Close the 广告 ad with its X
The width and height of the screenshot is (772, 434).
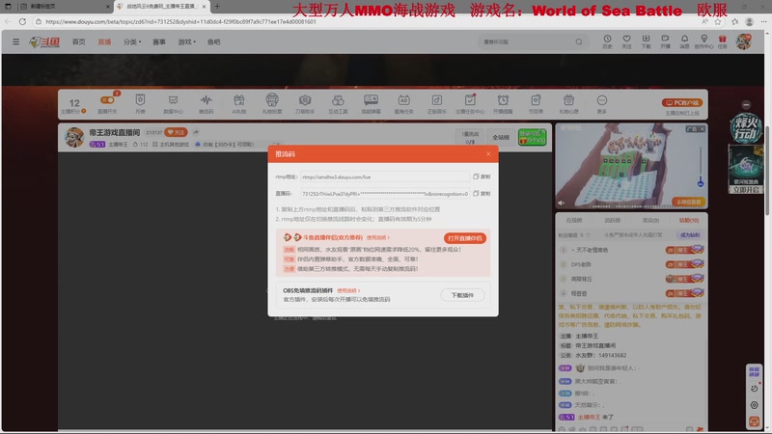[x=703, y=129]
